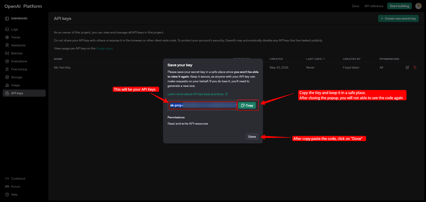
Task: Click the info icon beside Last Used
Action: (324, 59)
